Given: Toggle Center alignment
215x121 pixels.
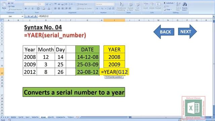Looking at the screenshot, I should [x=59, y=8].
